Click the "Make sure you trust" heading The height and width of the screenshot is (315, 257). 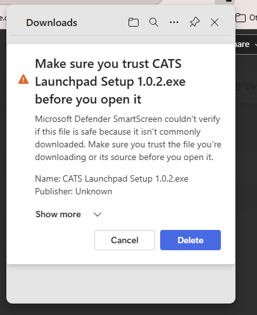tap(110, 81)
